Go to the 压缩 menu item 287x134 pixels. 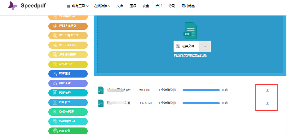[133, 6]
